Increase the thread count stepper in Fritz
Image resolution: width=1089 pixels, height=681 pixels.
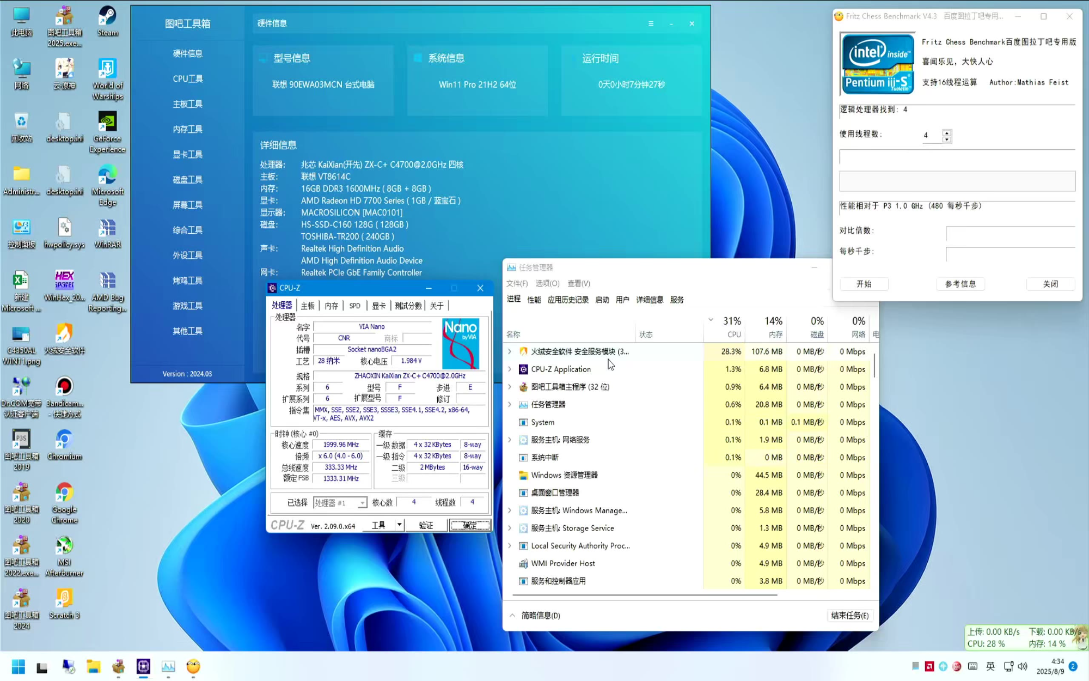pyautogui.click(x=947, y=132)
